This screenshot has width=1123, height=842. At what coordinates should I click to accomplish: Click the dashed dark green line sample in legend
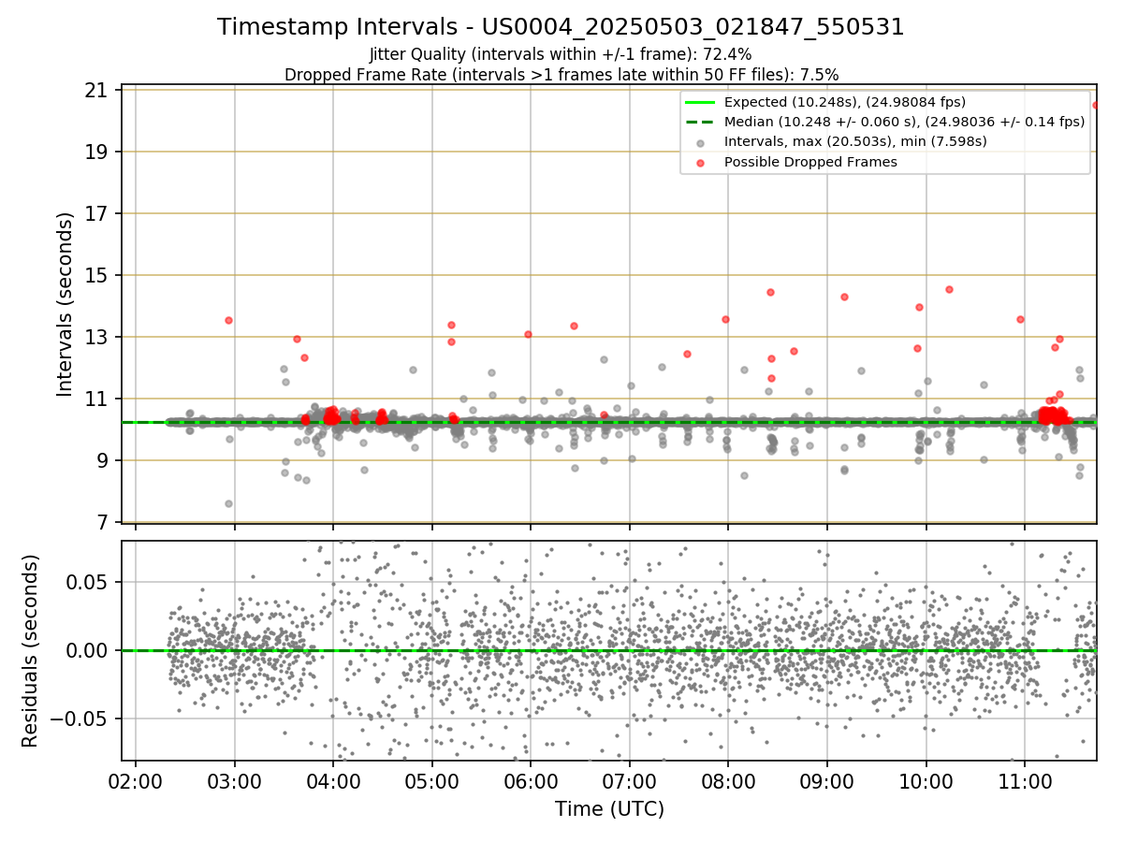click(x=700, y=122)
